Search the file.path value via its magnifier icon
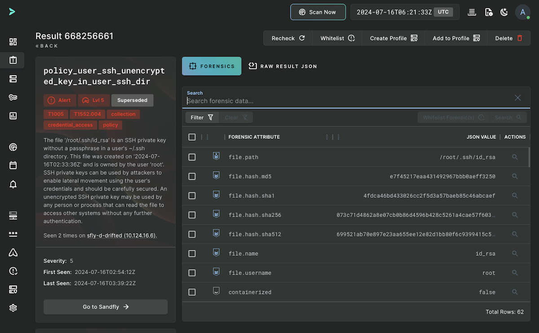This screenshot has height=333, width=539. [515, 157]
